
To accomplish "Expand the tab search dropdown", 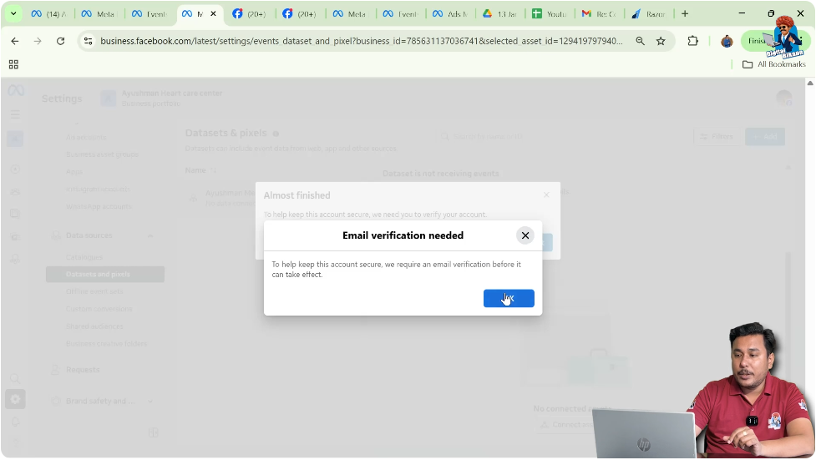I will pos(13,14).
